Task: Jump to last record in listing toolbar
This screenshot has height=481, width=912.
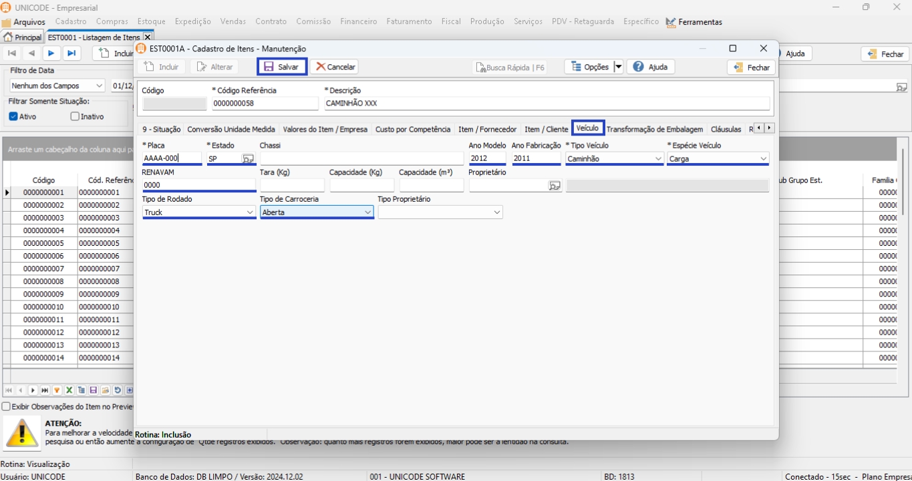Action: tap(71, 53)
